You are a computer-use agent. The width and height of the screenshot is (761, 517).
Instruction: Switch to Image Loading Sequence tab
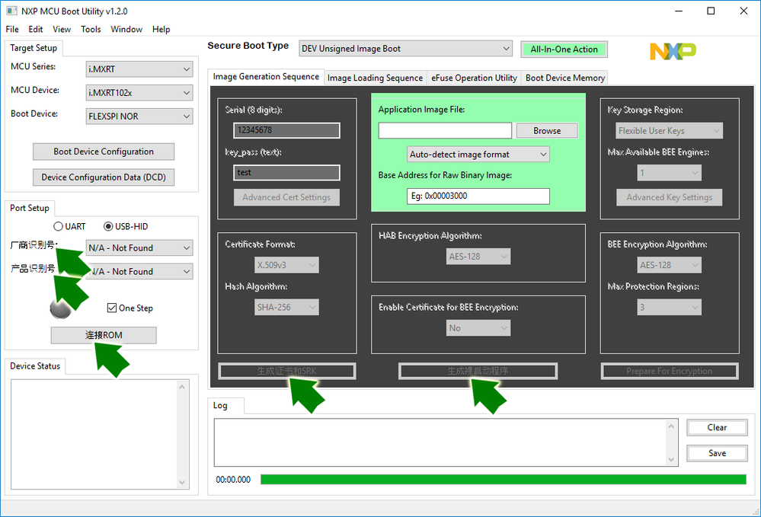375,78
